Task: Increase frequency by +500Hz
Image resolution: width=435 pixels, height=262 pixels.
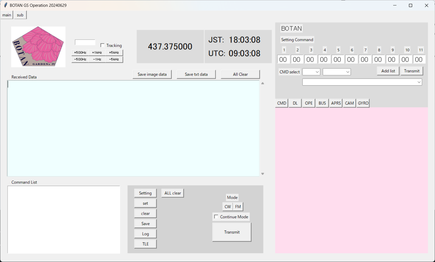Action: 80,52
